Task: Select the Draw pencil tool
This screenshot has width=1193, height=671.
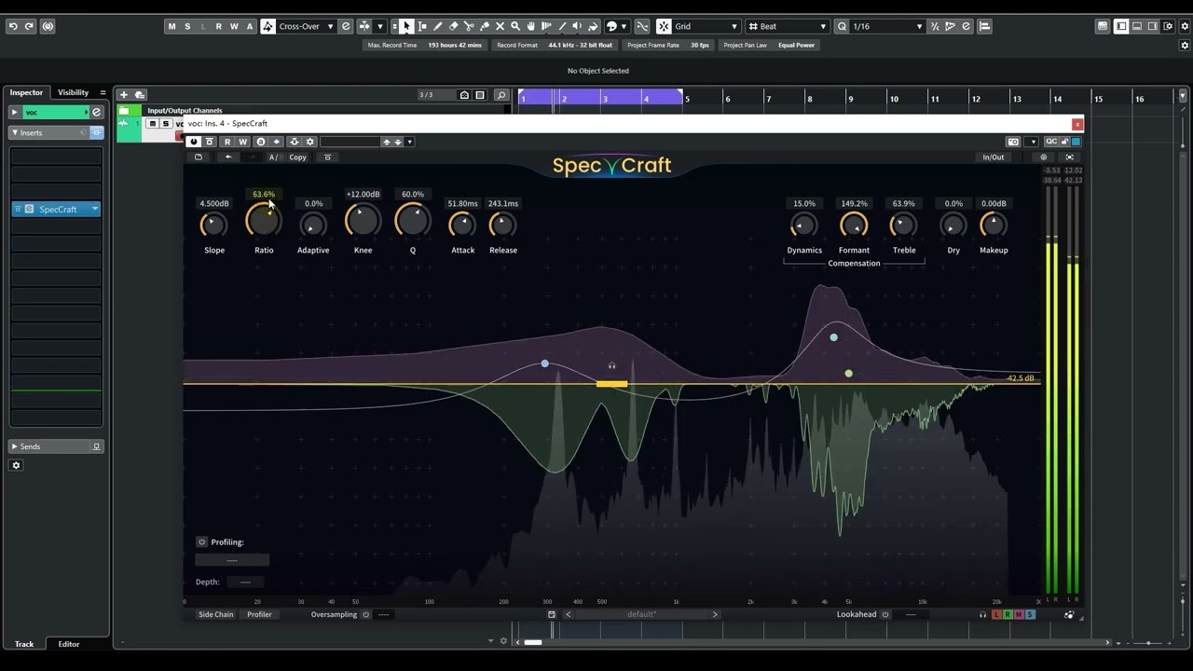Action: [437, 26]
